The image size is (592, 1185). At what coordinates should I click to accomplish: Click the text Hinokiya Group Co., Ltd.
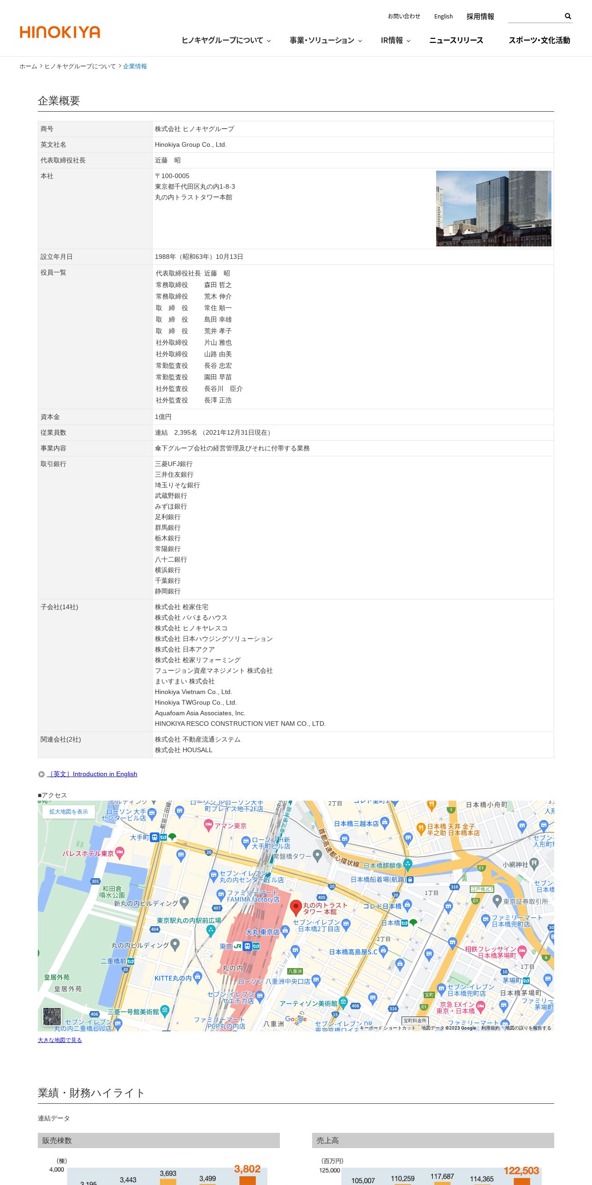coord(191,145)
